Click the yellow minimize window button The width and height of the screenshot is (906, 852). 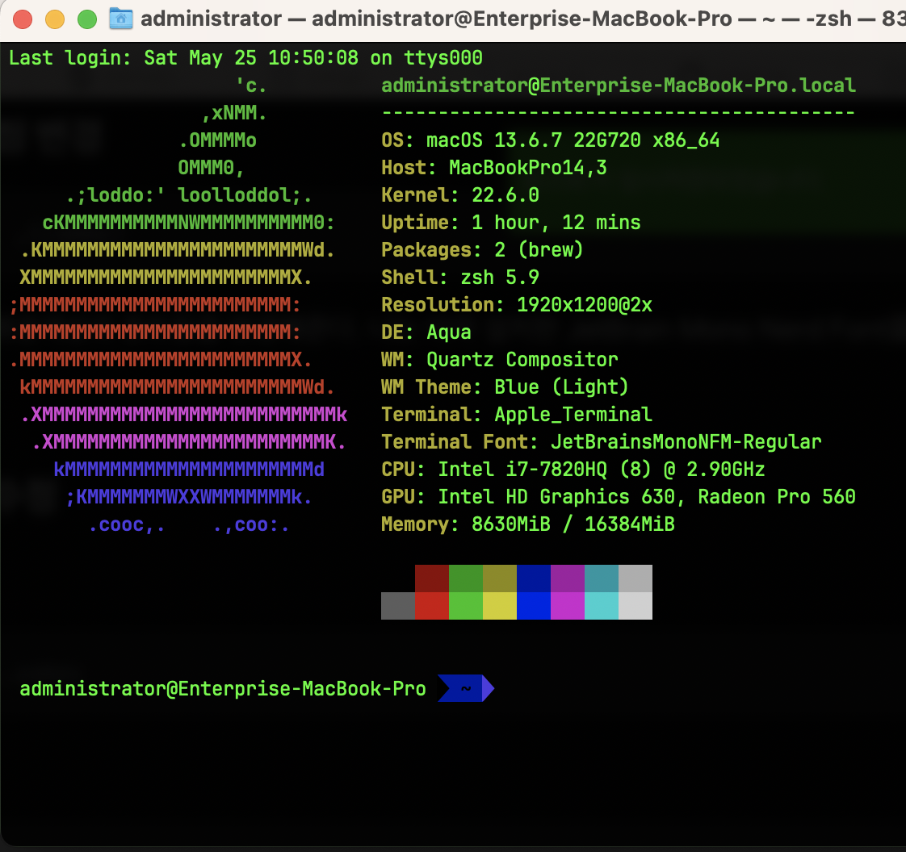(x=55, y=19)
